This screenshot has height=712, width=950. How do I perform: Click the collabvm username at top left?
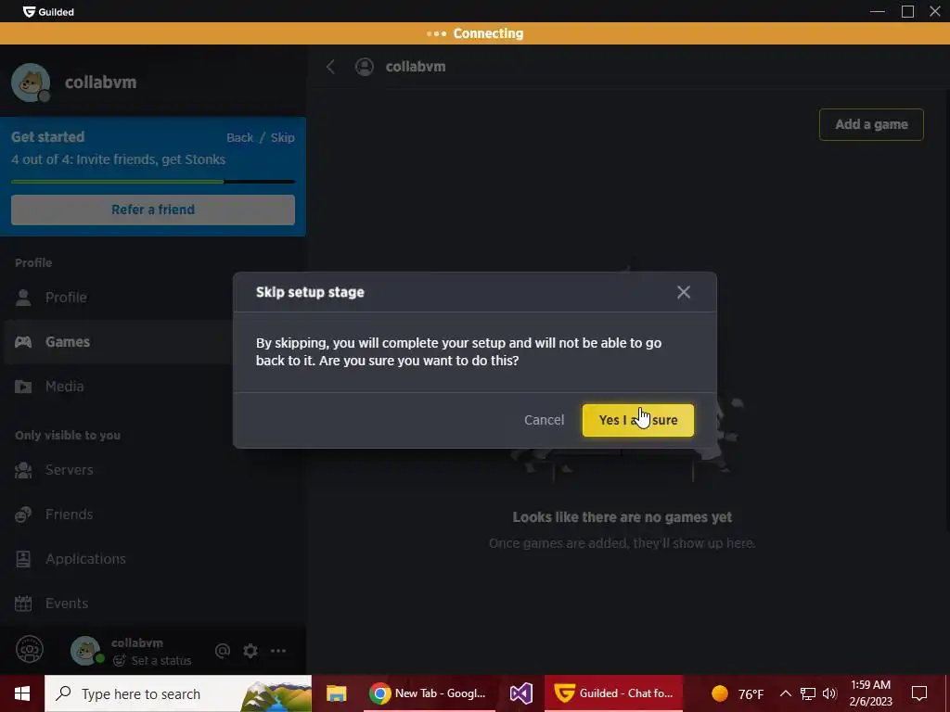[100, 83]
